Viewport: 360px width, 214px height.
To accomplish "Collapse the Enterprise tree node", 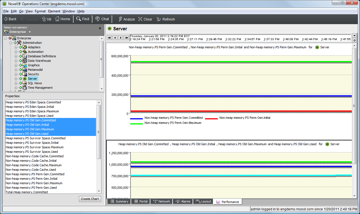I will (6, 38).
